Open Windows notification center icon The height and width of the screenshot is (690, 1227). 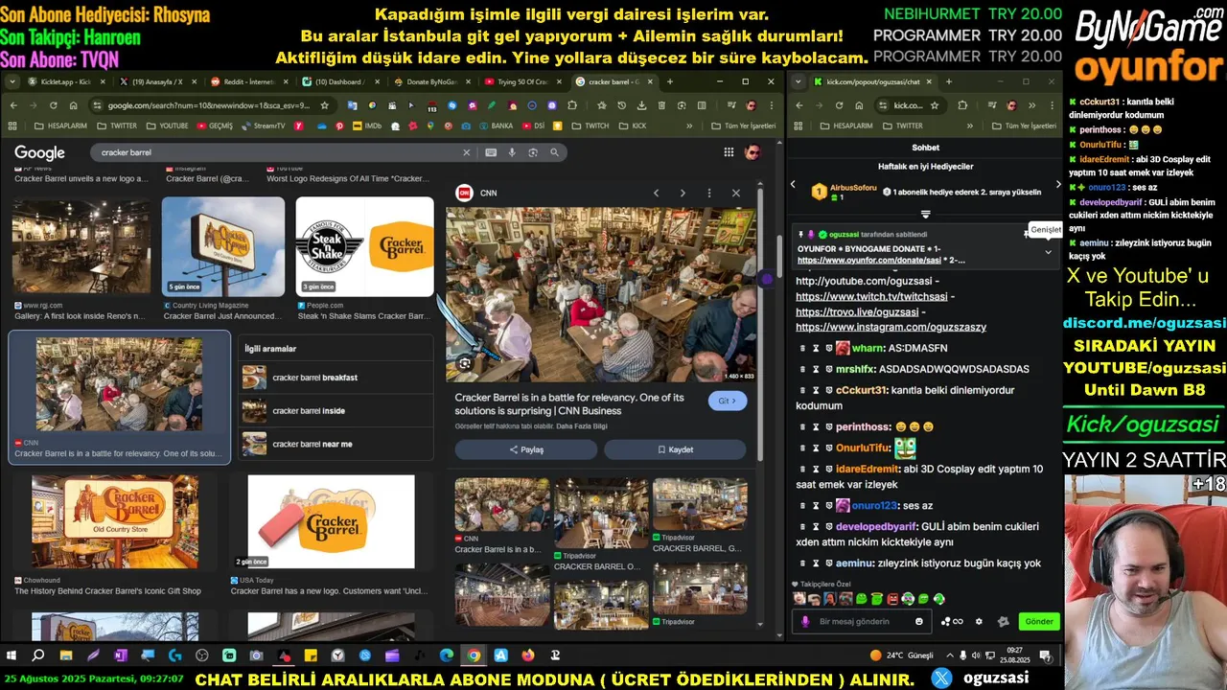pyautogui.click(x=1047, y=655)
